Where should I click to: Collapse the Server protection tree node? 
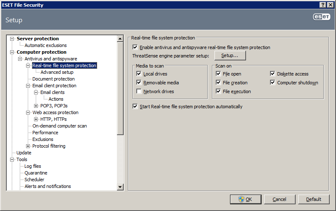click(12, 39)
